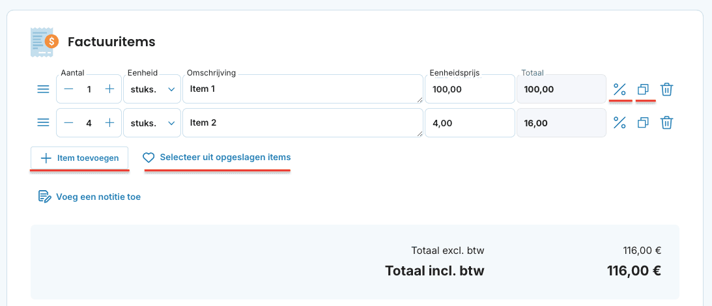This screenshot has height=306, width=712.
Task: Expand the stuks. unit dropdown for Item 2
Action: pos(152,122)
